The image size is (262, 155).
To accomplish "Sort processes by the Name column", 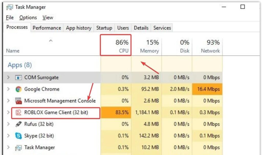I will pos(13,51).
